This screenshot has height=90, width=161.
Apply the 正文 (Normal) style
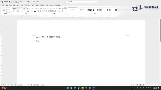pos(73,10)
